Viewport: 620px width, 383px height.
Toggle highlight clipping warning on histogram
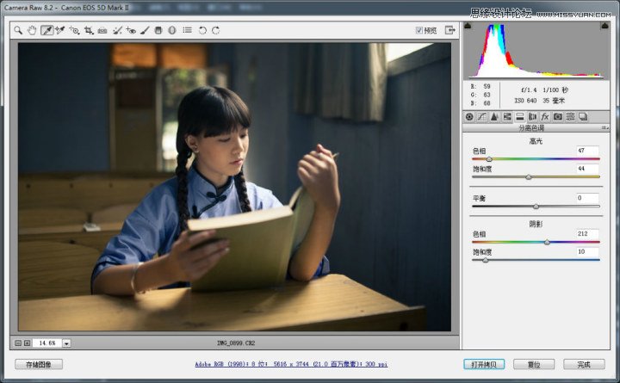pos(604,26)
